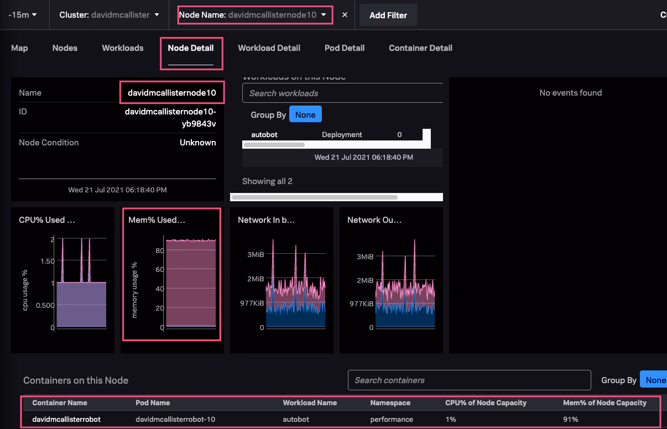
Task: Switch to Container Detail tab
Action: coord(420,48)
